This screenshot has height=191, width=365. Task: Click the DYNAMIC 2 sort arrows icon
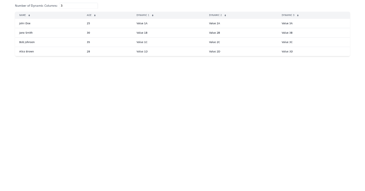click(225, 15)
